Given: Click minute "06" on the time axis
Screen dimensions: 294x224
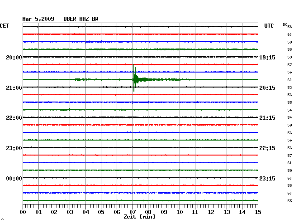Looking at the screenshot, I should pos(117,212).
